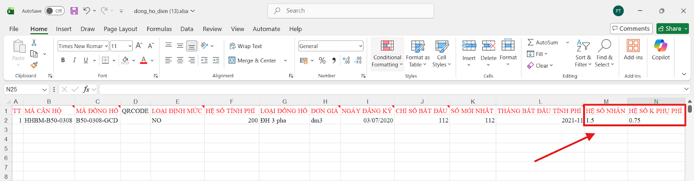Expand the Name Box dropdown arrow

point(44,89)
